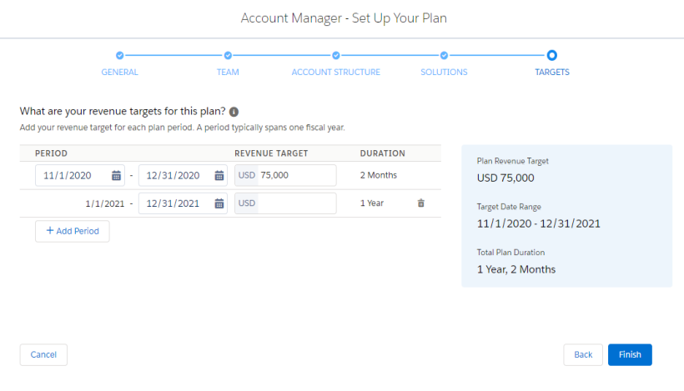
Task: Go back to previous step
Action: [583, 355]
